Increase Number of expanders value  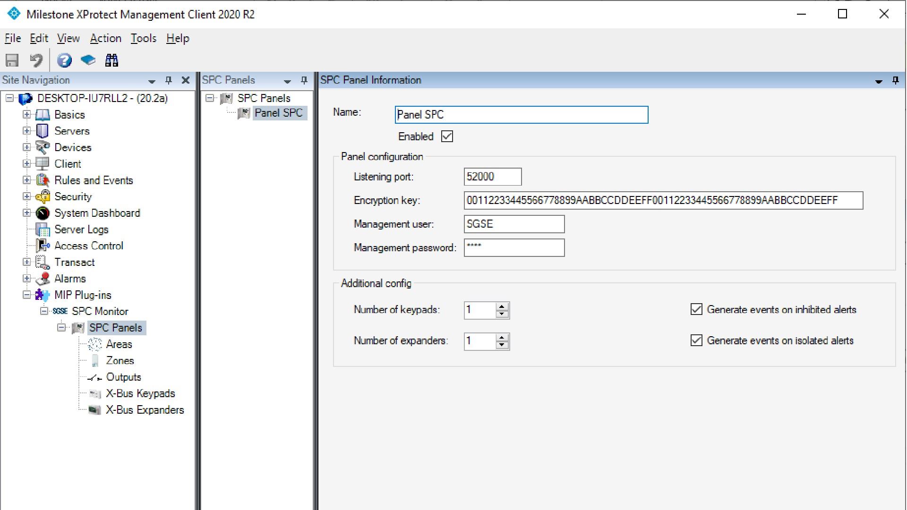click(503, 337)
